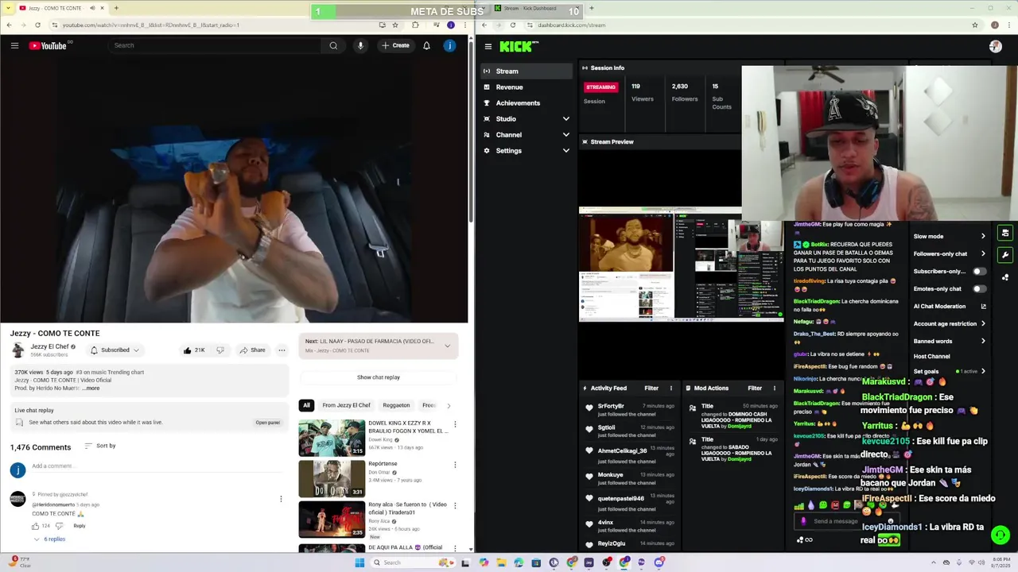This screenshot has height=572, width=1018.
Task: Open Followers-only chat submenu
Action: (950, 253)
